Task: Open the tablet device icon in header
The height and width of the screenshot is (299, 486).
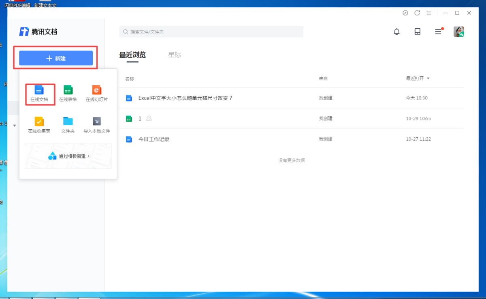Action: [417, 32]
